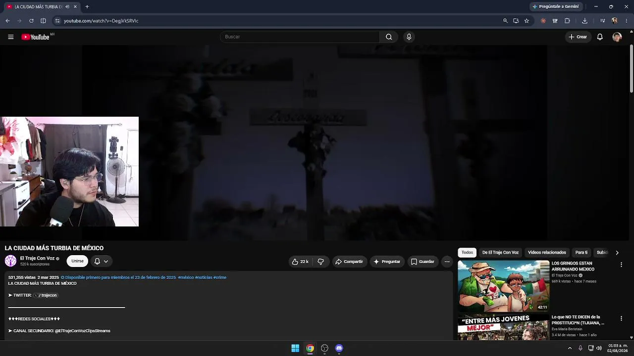The width and height of the screenshot is (634, 356).
Task: Open the #crime hashtag
Action: click(x=220, y=277)
